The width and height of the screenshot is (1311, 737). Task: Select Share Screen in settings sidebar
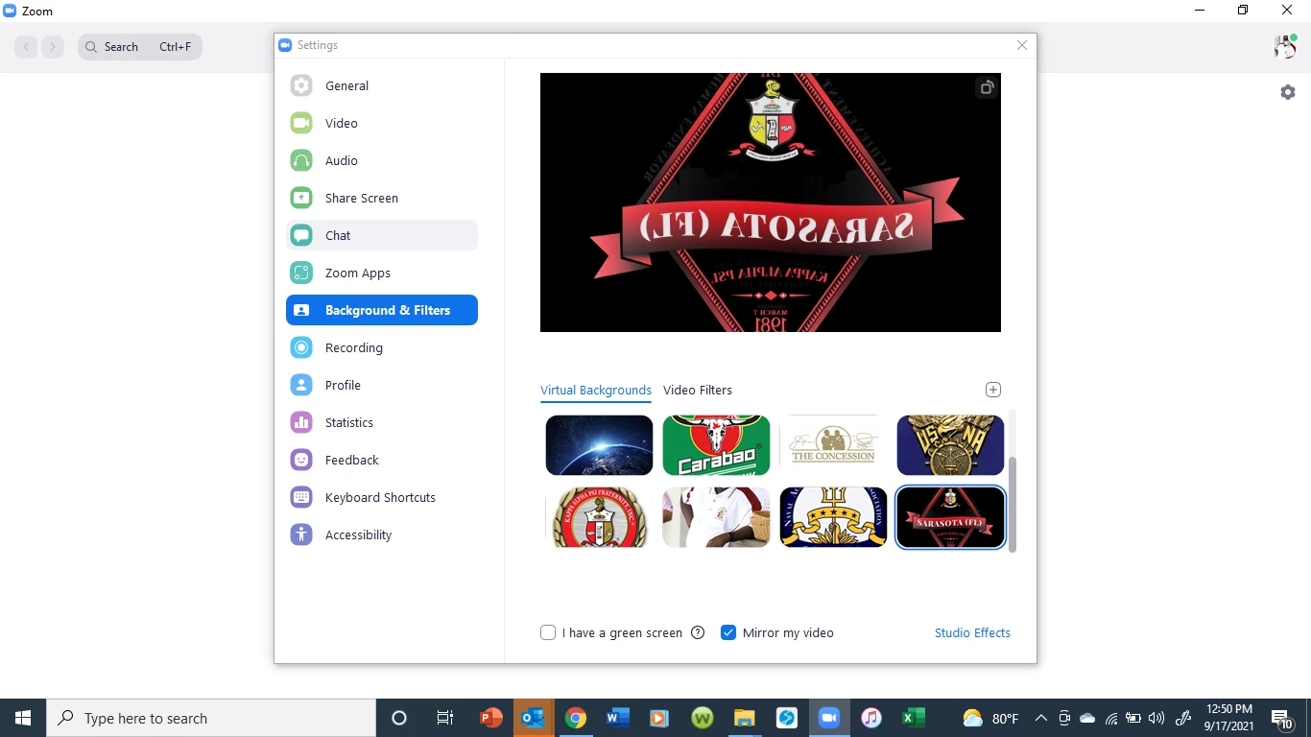click(x=382, y=198)
